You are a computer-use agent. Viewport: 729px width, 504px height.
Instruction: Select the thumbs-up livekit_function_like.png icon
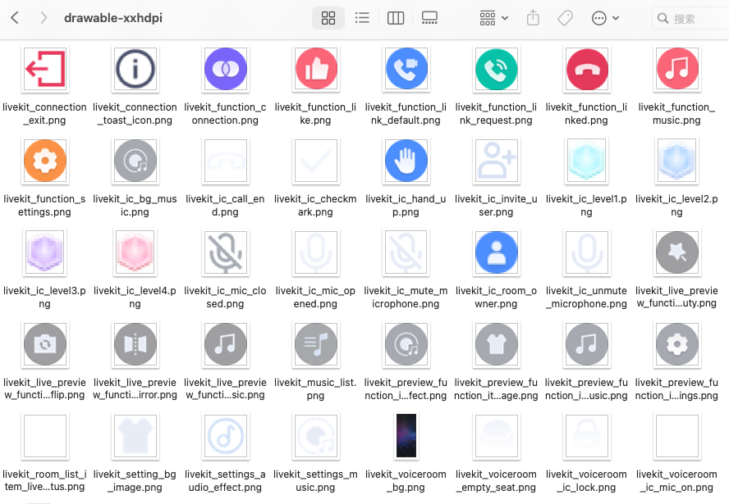pyautogui.click(x=316, y=69)
